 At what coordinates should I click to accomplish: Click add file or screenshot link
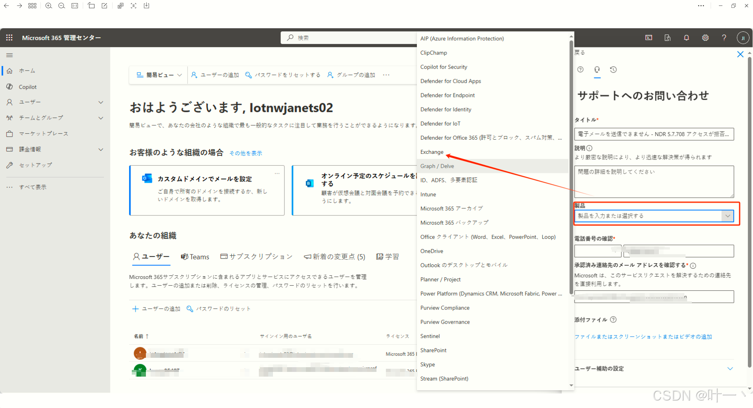pos(643,337)
